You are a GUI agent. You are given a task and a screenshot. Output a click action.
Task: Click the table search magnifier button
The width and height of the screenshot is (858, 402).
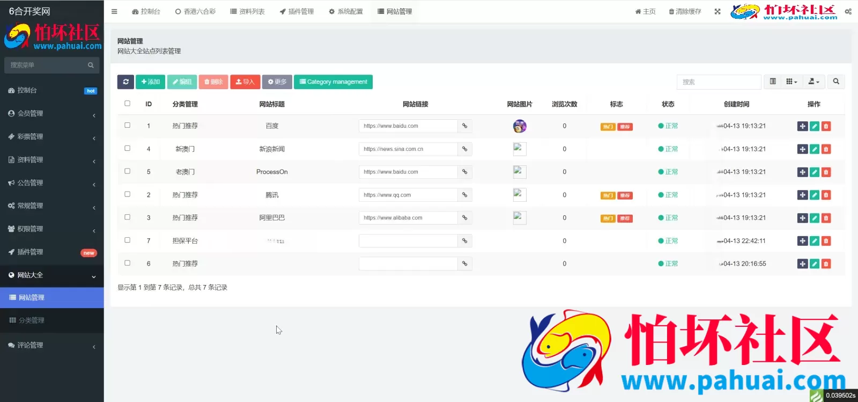pyautogui.click(x=836, y=82)
